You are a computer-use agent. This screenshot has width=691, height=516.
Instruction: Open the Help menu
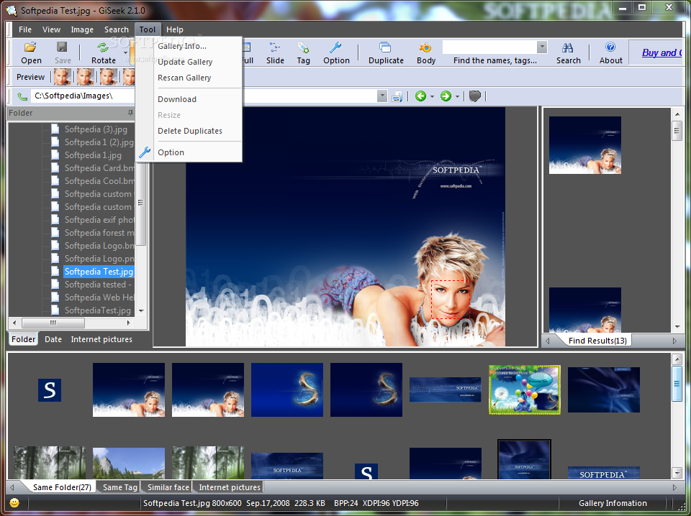coord(174,29)
